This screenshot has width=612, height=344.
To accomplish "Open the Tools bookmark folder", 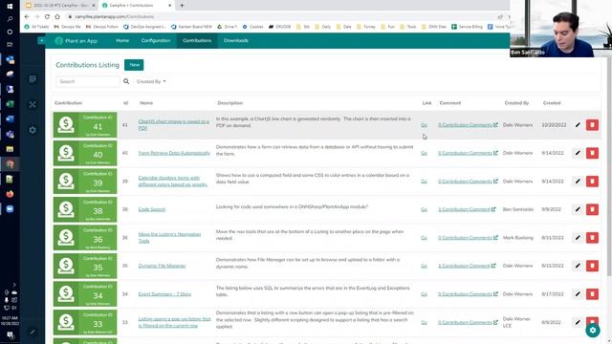I will (x=408, y=27).
